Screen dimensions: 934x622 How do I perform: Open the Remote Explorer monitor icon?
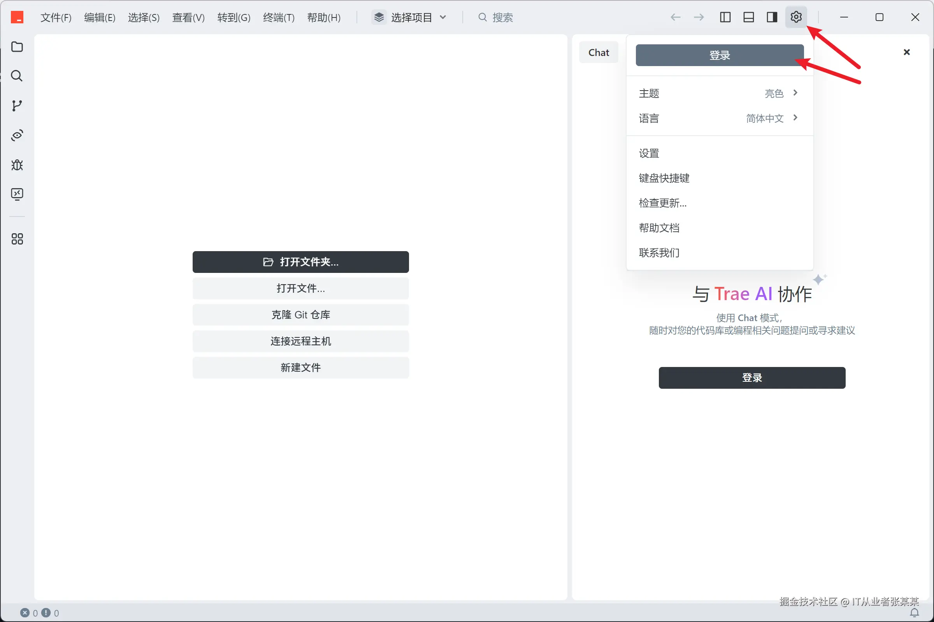pyautogui.click(x=17, y=194)
